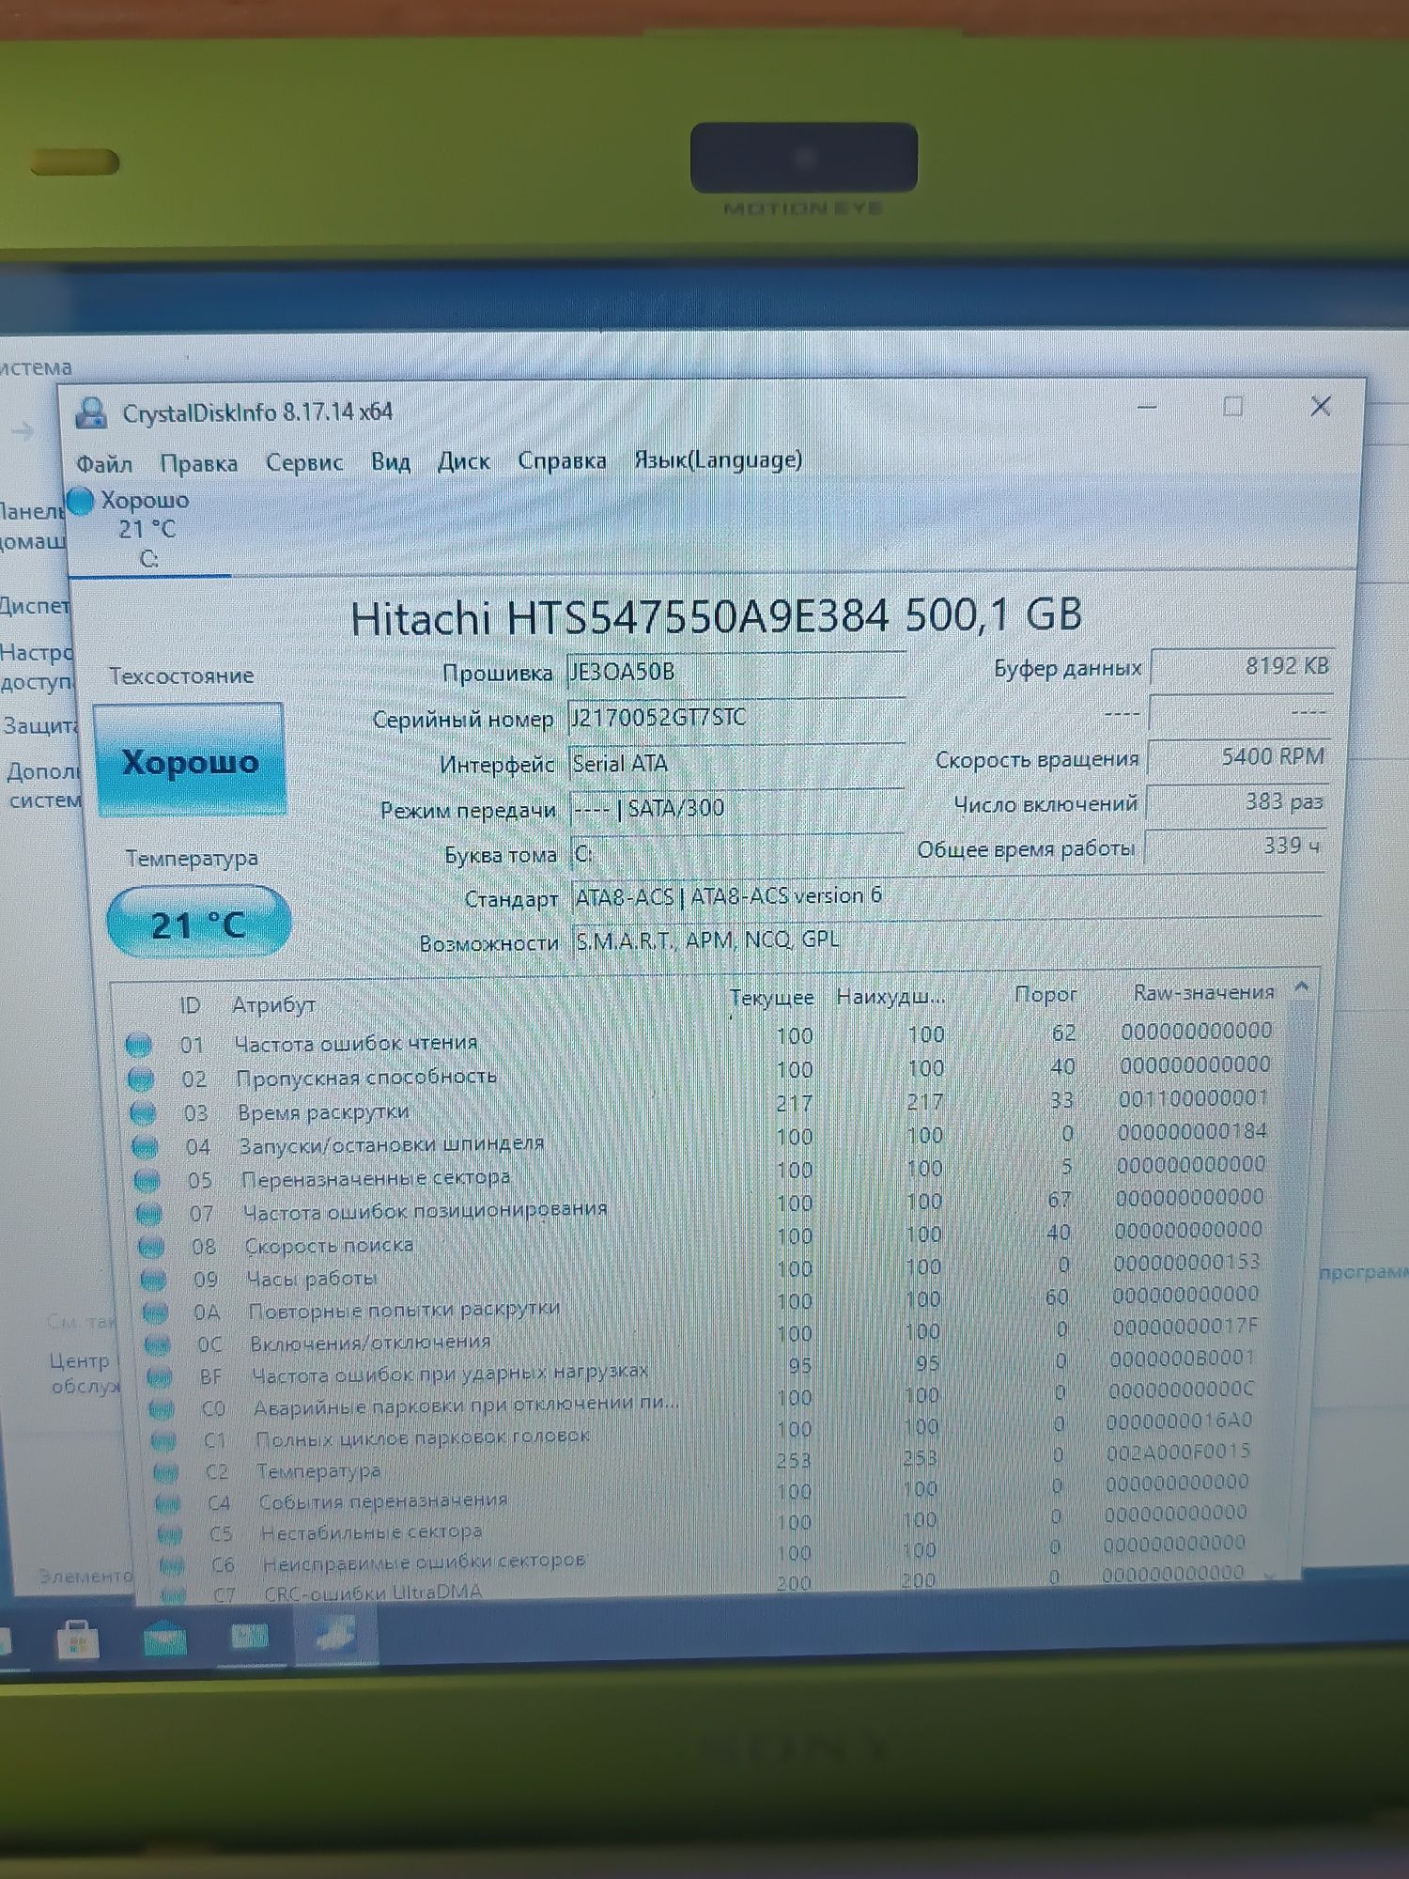
Task: Click status icon for Температура attribute
Action: point(166,1473)
